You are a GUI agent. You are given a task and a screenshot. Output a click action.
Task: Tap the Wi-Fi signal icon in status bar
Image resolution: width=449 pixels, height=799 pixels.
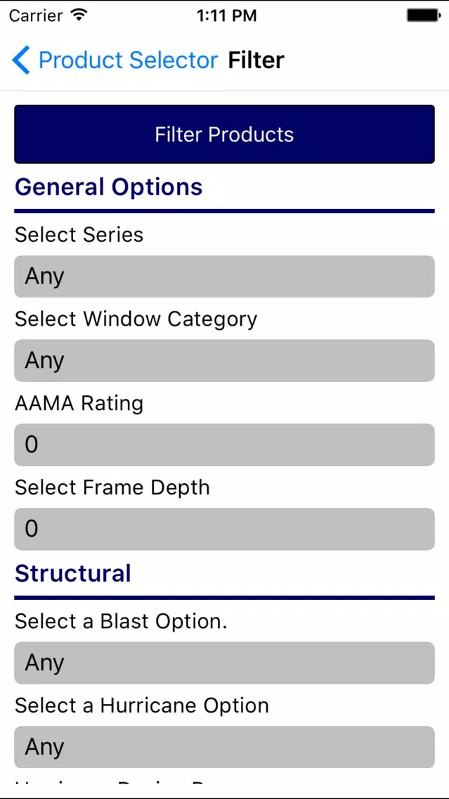point(79,15)
